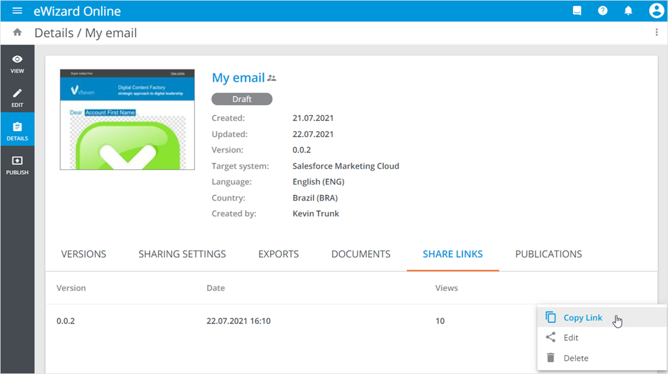Go to the Exports tab

pyautogui.click(x=279, y=255)
